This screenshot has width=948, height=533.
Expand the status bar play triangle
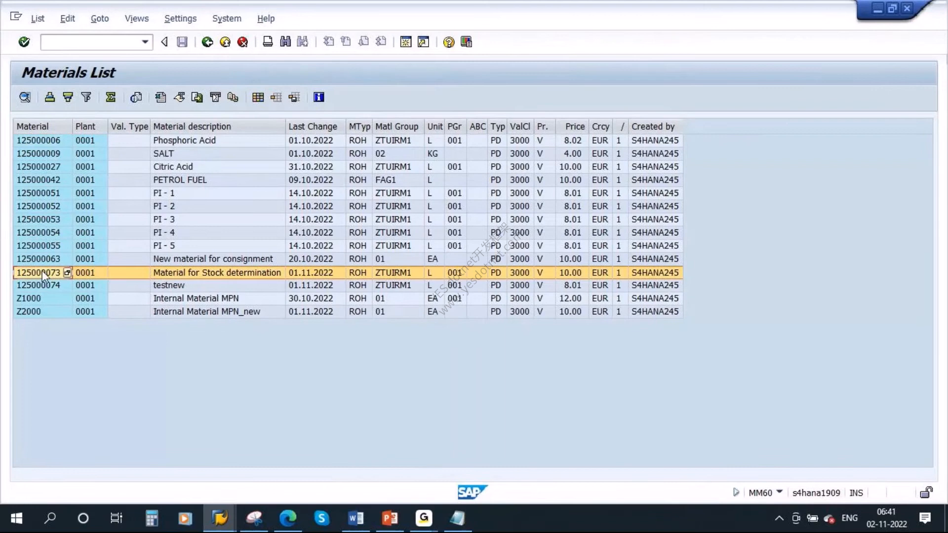(736, 492)
